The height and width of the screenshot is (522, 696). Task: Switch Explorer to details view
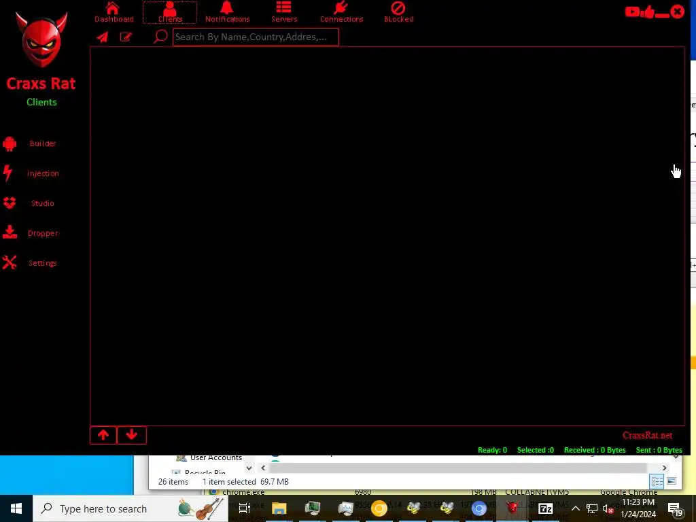(x=657, y=481)
